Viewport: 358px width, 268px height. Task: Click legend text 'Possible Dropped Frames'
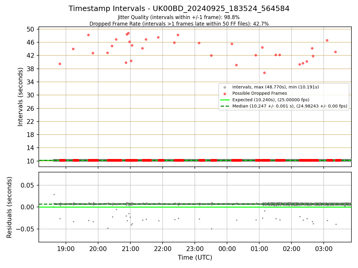[x=260, y=94]
